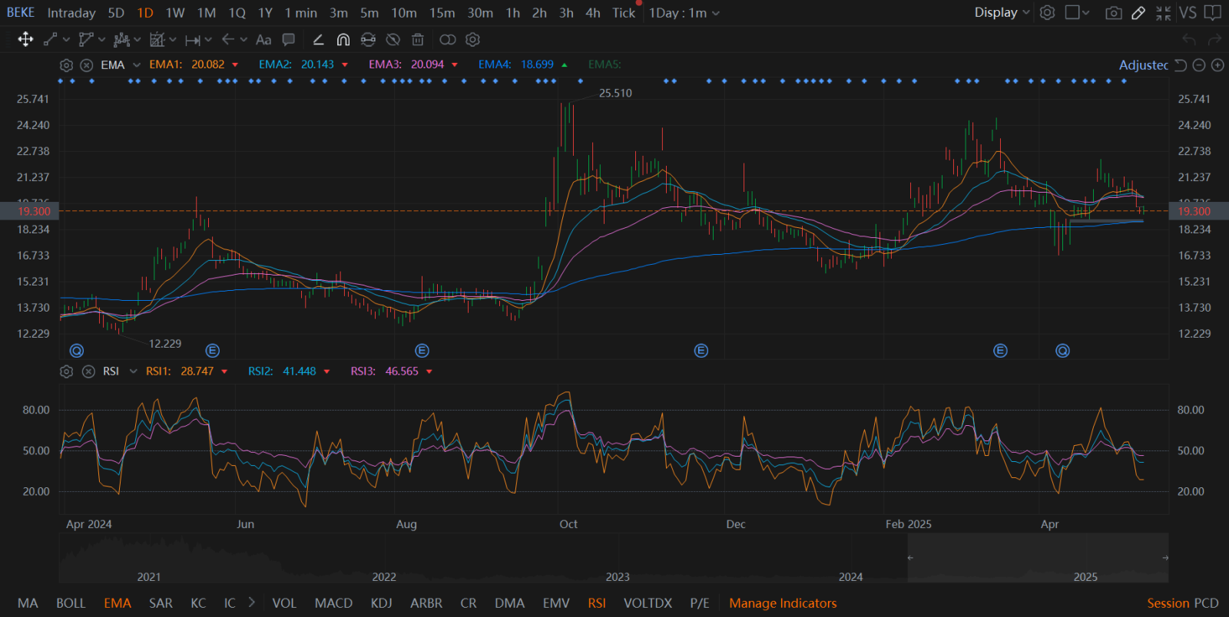Expand the trend line tool options arrow
Screen dimensions: 1229x617
tap(67, 39)
